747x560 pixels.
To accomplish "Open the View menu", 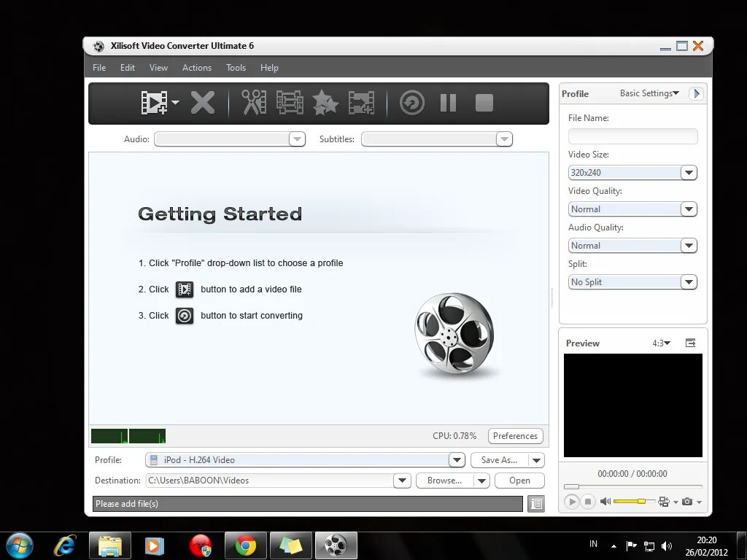I will pyautogui.click(x=158, y=68).
